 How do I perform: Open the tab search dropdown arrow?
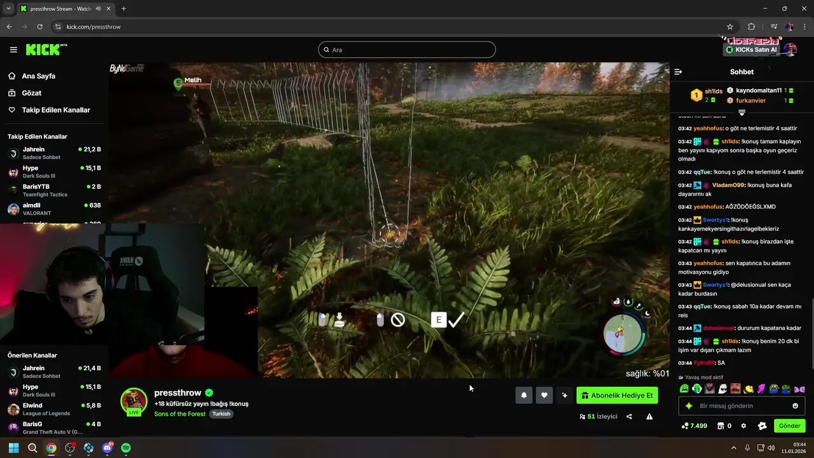[8, 9]
